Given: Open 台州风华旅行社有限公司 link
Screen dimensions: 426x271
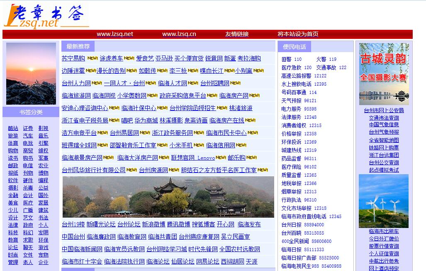Looking at the screenshot, I should (x=93, y=170).
